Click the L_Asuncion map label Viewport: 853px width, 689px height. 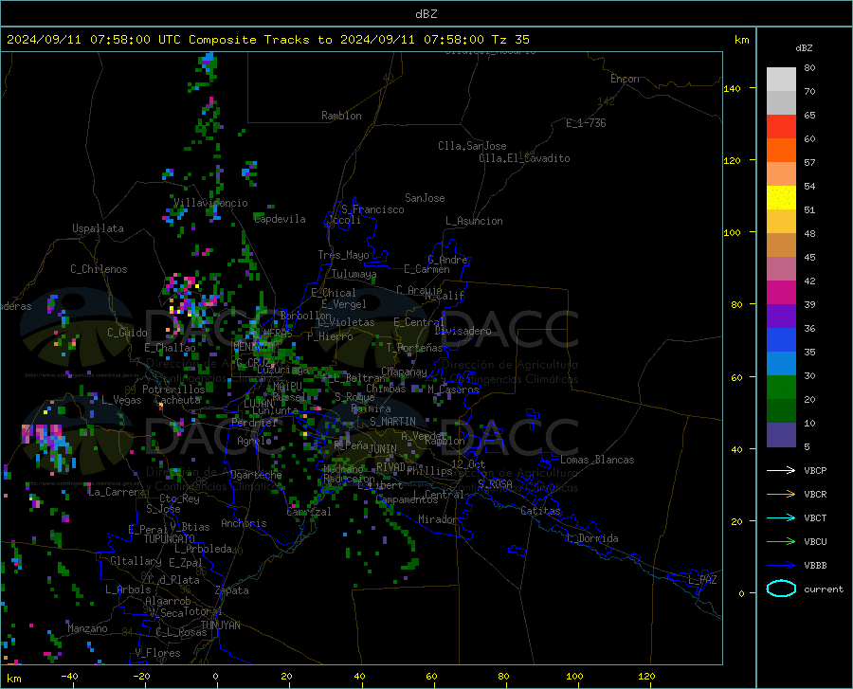tap(474, 222)
